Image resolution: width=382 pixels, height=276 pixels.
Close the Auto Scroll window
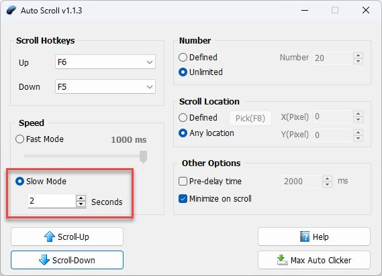click(366, 10)
